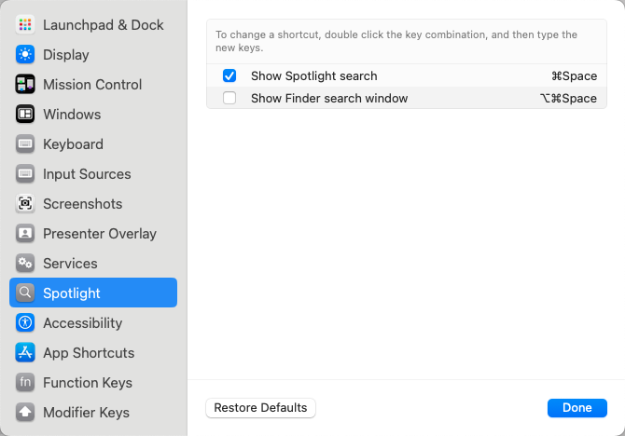Image resolution: width=625 pixels, height=436 pixels.
Task: Open the Accessibility icon
Action: pos(25,323)
